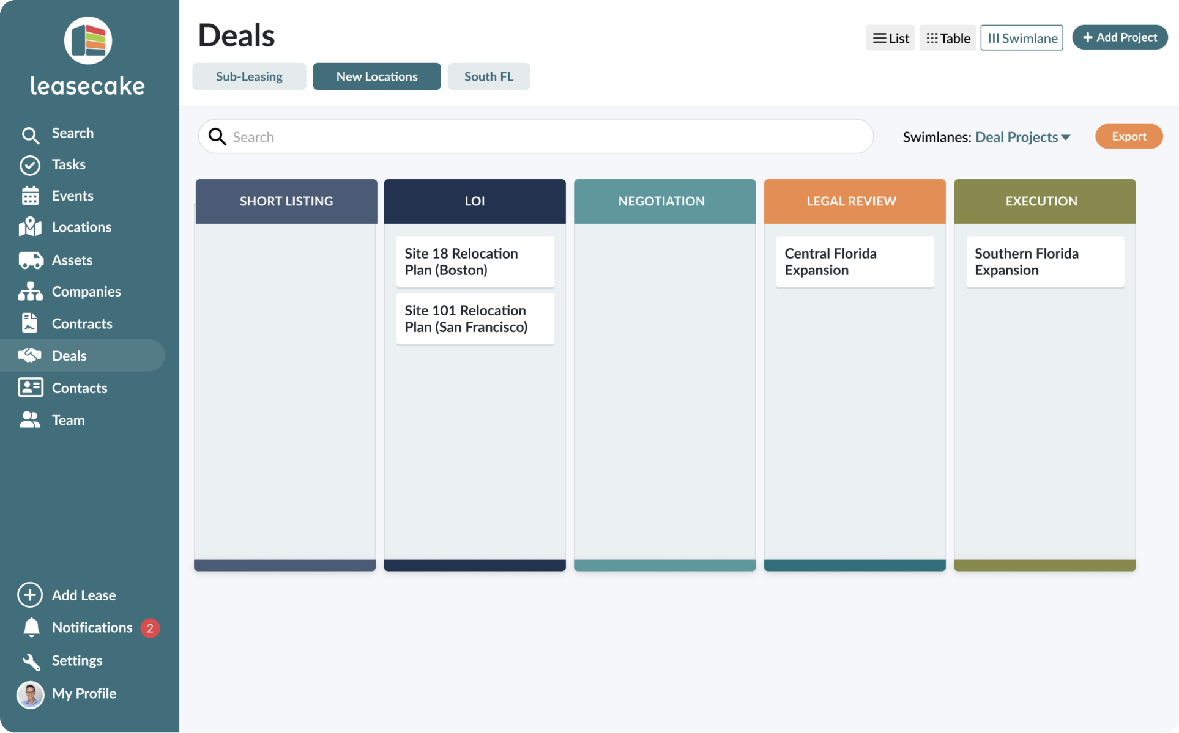Click the Add Project button
The image size is (1179, 733).
click(x=1120, y=37)
